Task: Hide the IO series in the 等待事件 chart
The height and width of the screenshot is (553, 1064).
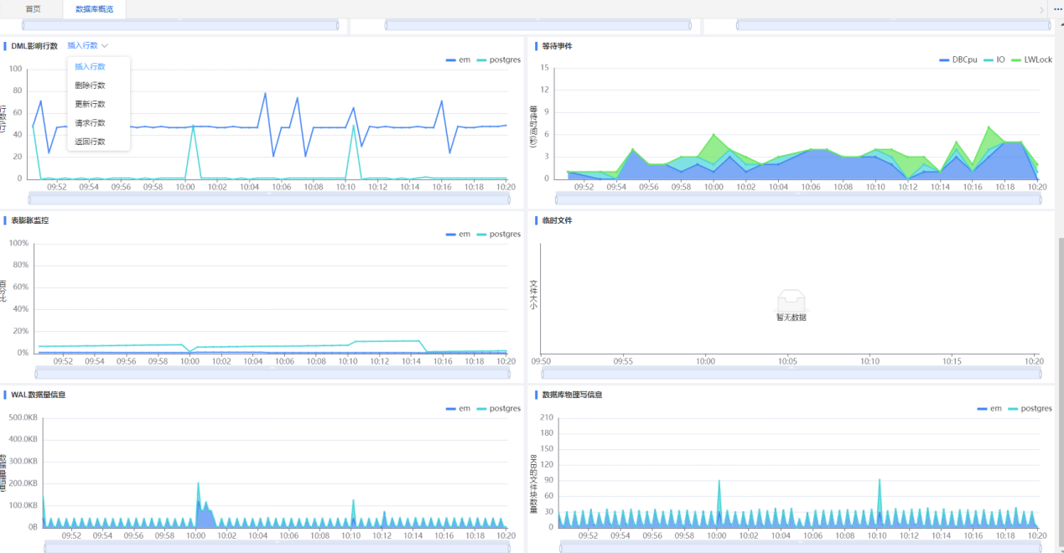Action: 994,59
